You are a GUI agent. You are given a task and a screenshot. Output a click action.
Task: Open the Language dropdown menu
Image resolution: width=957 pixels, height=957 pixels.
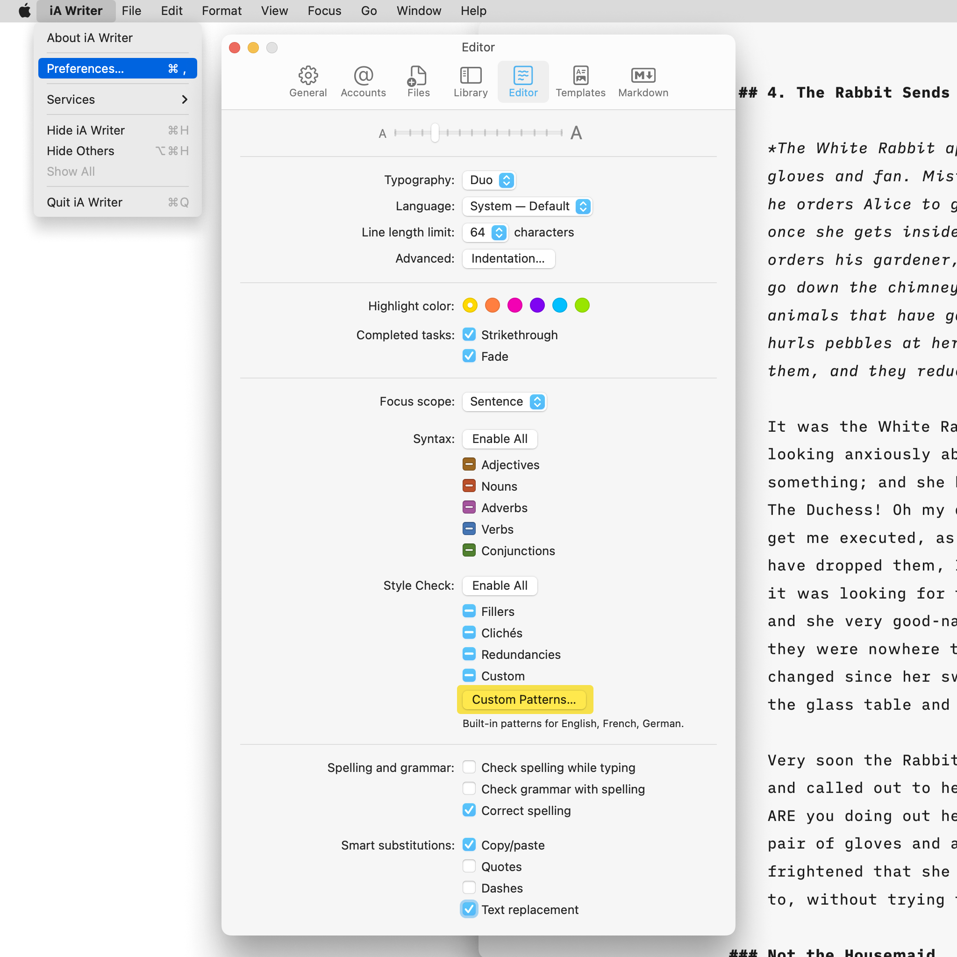click(x=527, y=207)
